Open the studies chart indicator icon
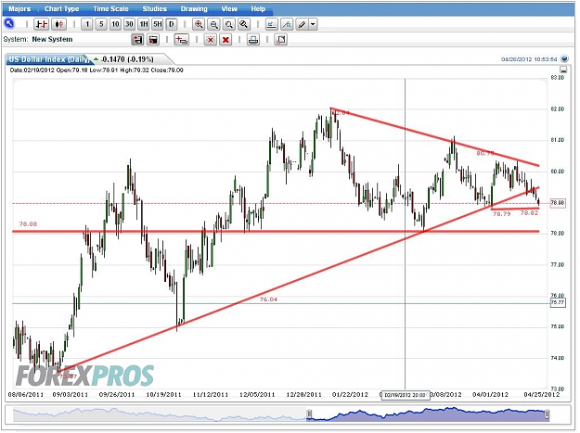Image resolution: width=580 pixels, height=433 pixels. 271,24
